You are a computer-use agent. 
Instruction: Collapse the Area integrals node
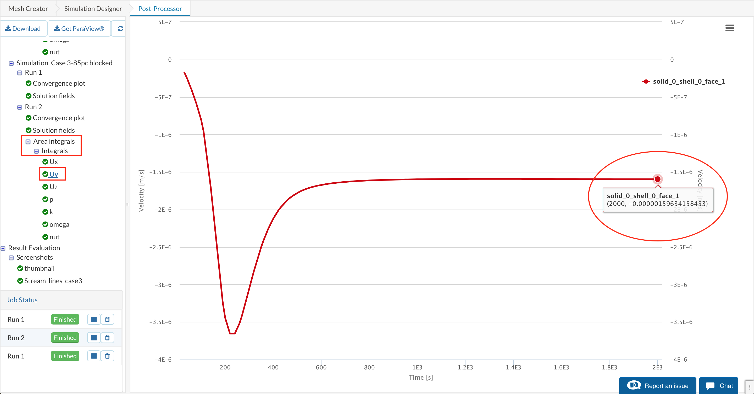28,142
